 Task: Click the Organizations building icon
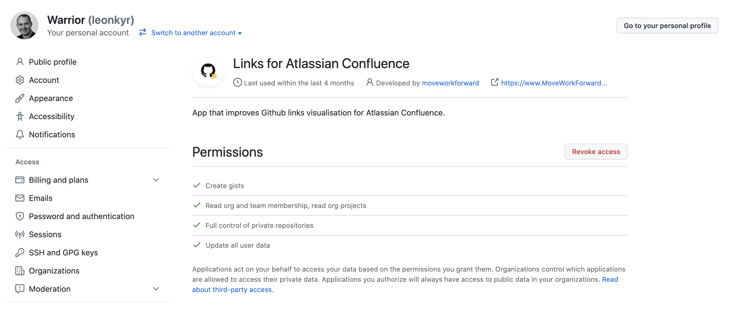coord(20,271)
